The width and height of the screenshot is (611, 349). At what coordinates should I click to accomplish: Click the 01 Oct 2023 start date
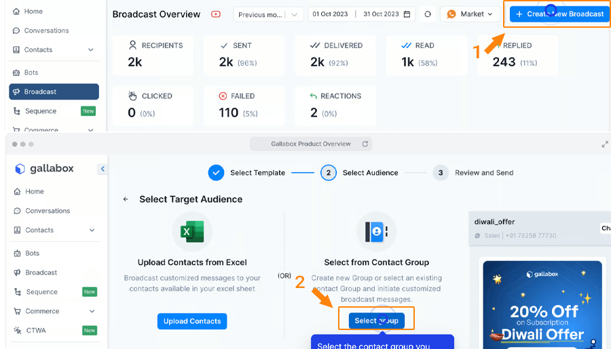pyautogui.click(x=330, y=14)
